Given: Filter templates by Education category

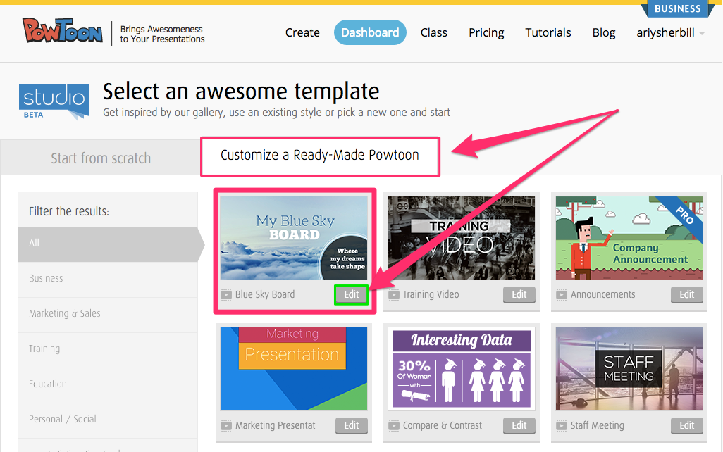Looking at the screenshot, I should pos(48,384).
